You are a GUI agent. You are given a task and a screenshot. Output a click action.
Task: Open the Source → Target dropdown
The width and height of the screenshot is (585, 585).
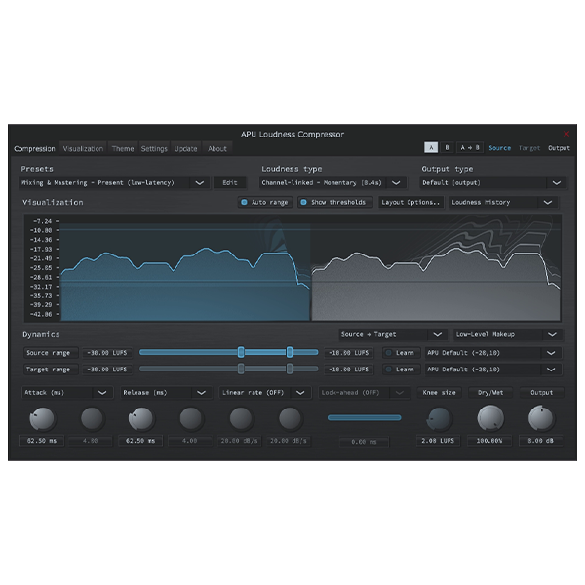pos(393,334)
